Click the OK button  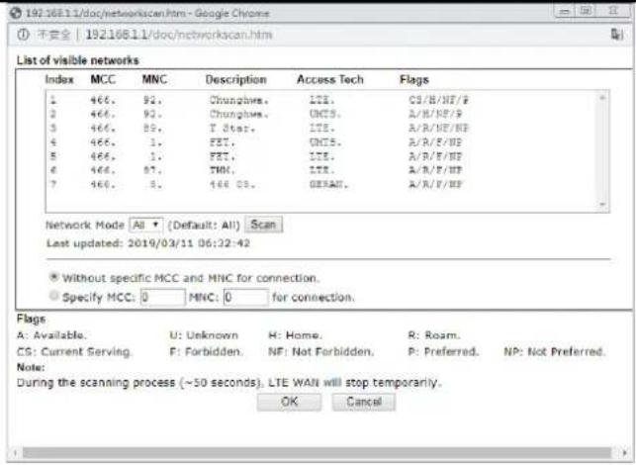click(289, 402)
